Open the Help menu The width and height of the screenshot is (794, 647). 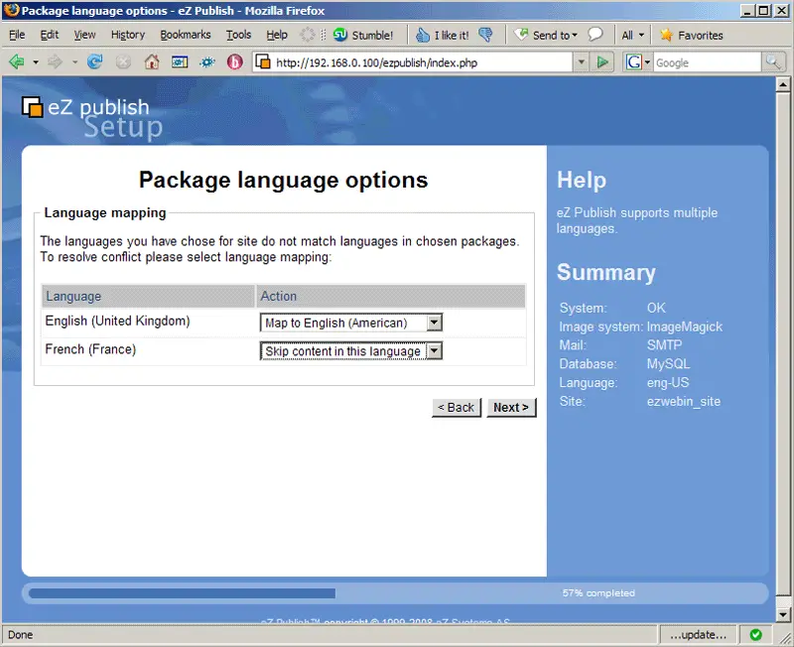[x=277, y=35]
